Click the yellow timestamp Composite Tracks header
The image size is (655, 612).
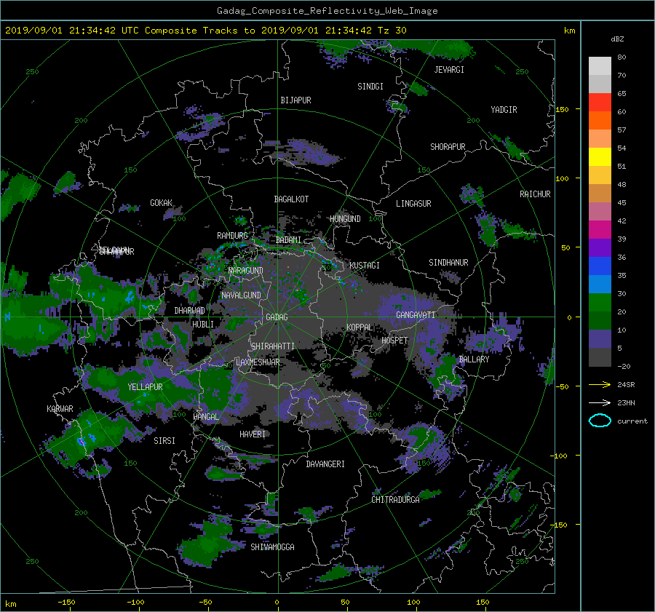point(205,31)
